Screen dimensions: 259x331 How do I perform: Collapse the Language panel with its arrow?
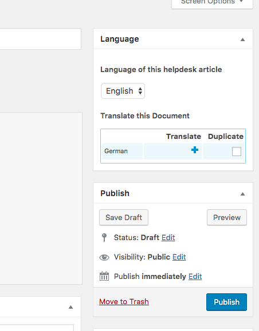coord(243,39)
